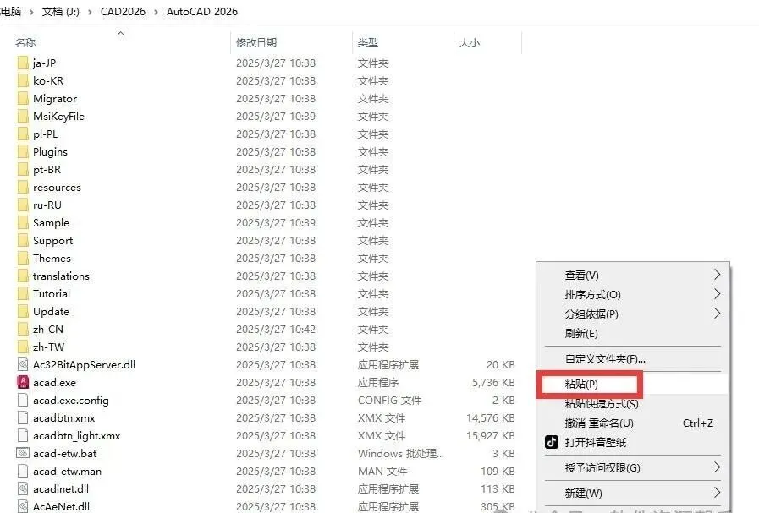
Task: Click the Windows 批处理... type cell
Action: tap(401, 454)
